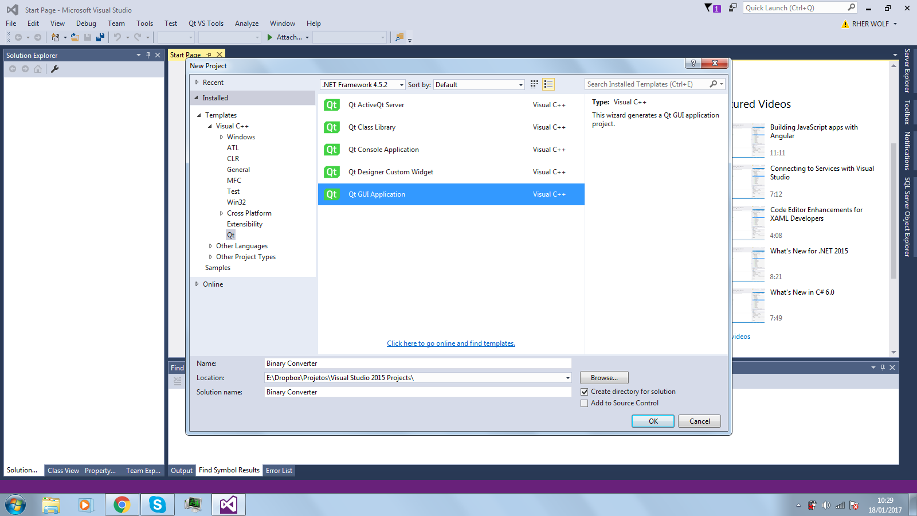Click the Open File toolbar icon

click(75, 37)
